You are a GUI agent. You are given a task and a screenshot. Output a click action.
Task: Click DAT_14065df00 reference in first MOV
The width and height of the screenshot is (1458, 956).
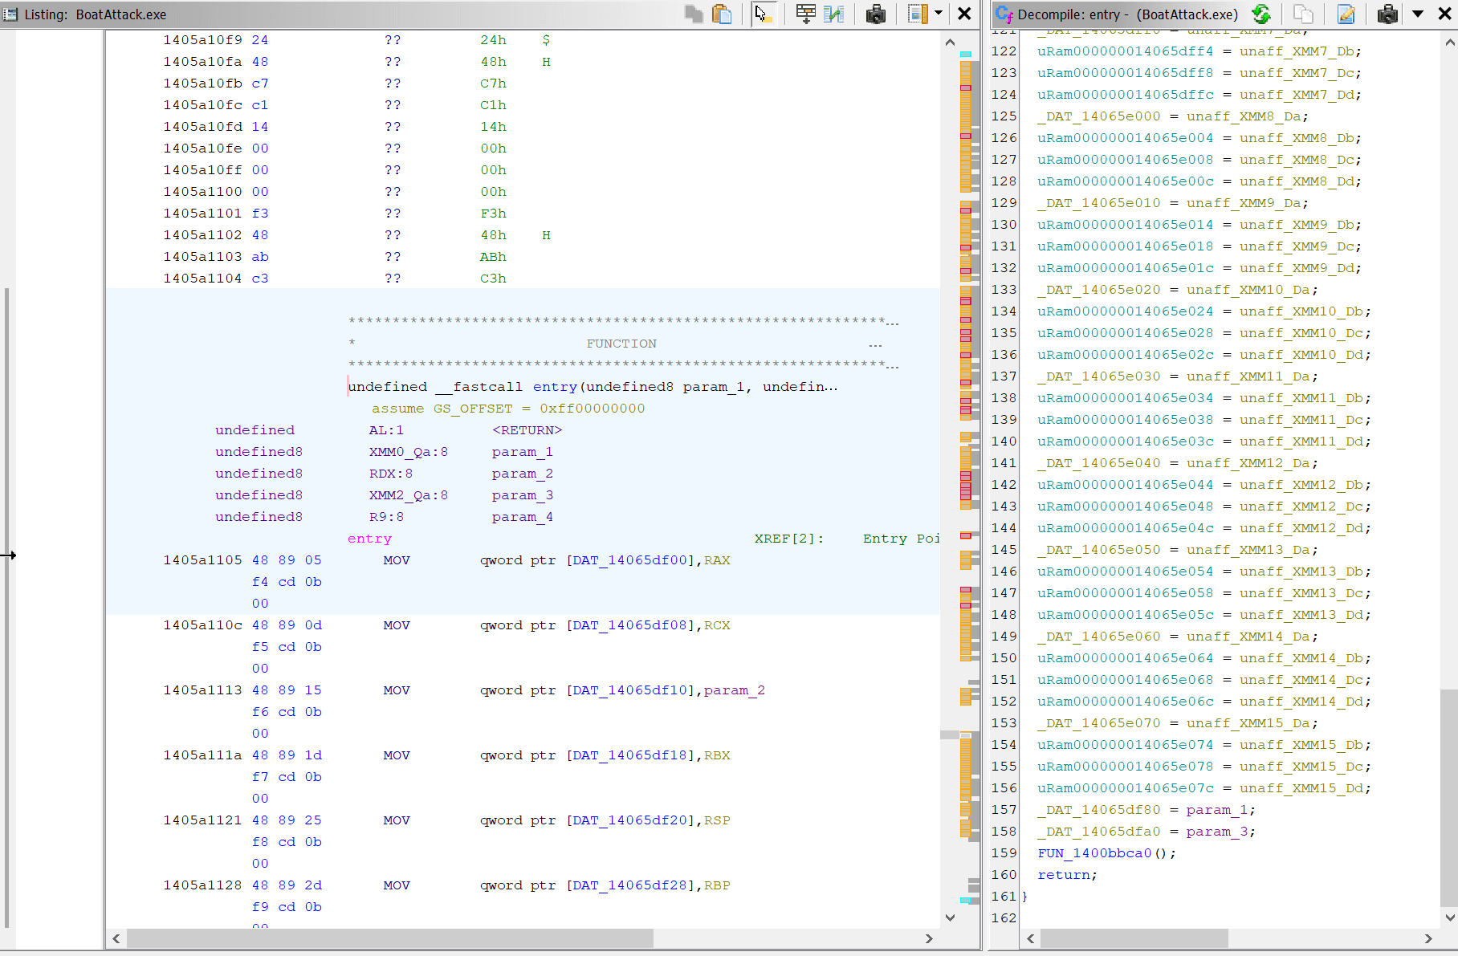tap(629, 560)
